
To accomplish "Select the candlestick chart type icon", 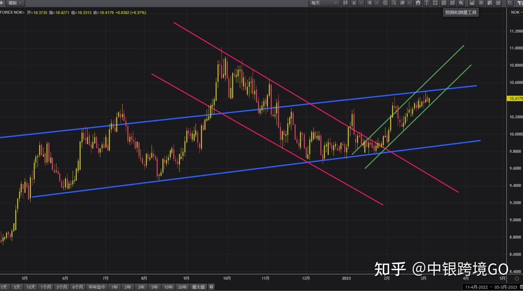I will click(345, 3).
